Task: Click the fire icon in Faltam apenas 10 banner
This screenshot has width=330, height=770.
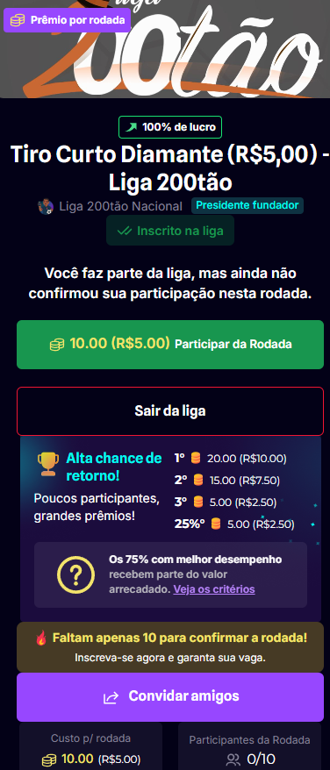Action: point(41,638)
